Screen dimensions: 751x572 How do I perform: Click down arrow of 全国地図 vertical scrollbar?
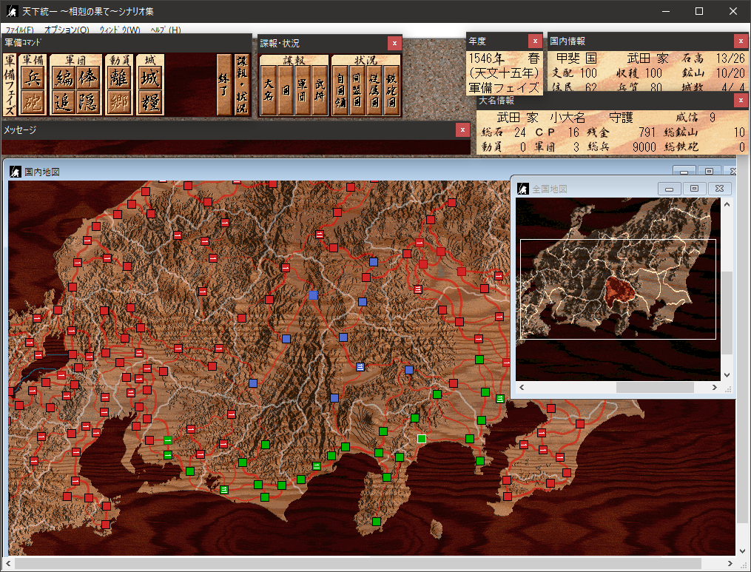pos(727,375)
